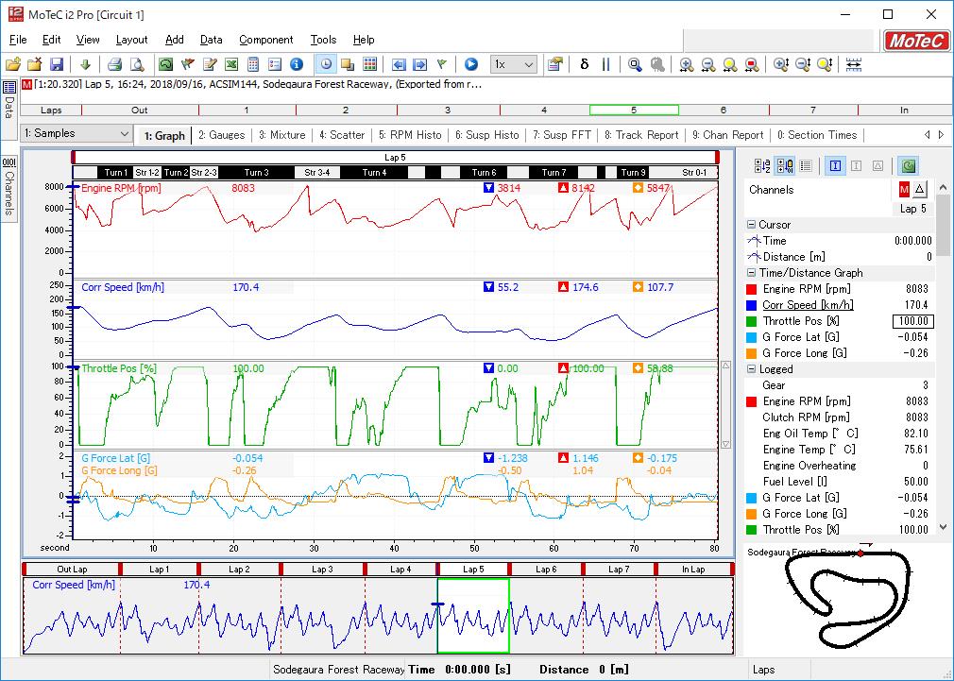Click the blue Corr Speed color swatch

pyautogui.click(x=752, y=305)
